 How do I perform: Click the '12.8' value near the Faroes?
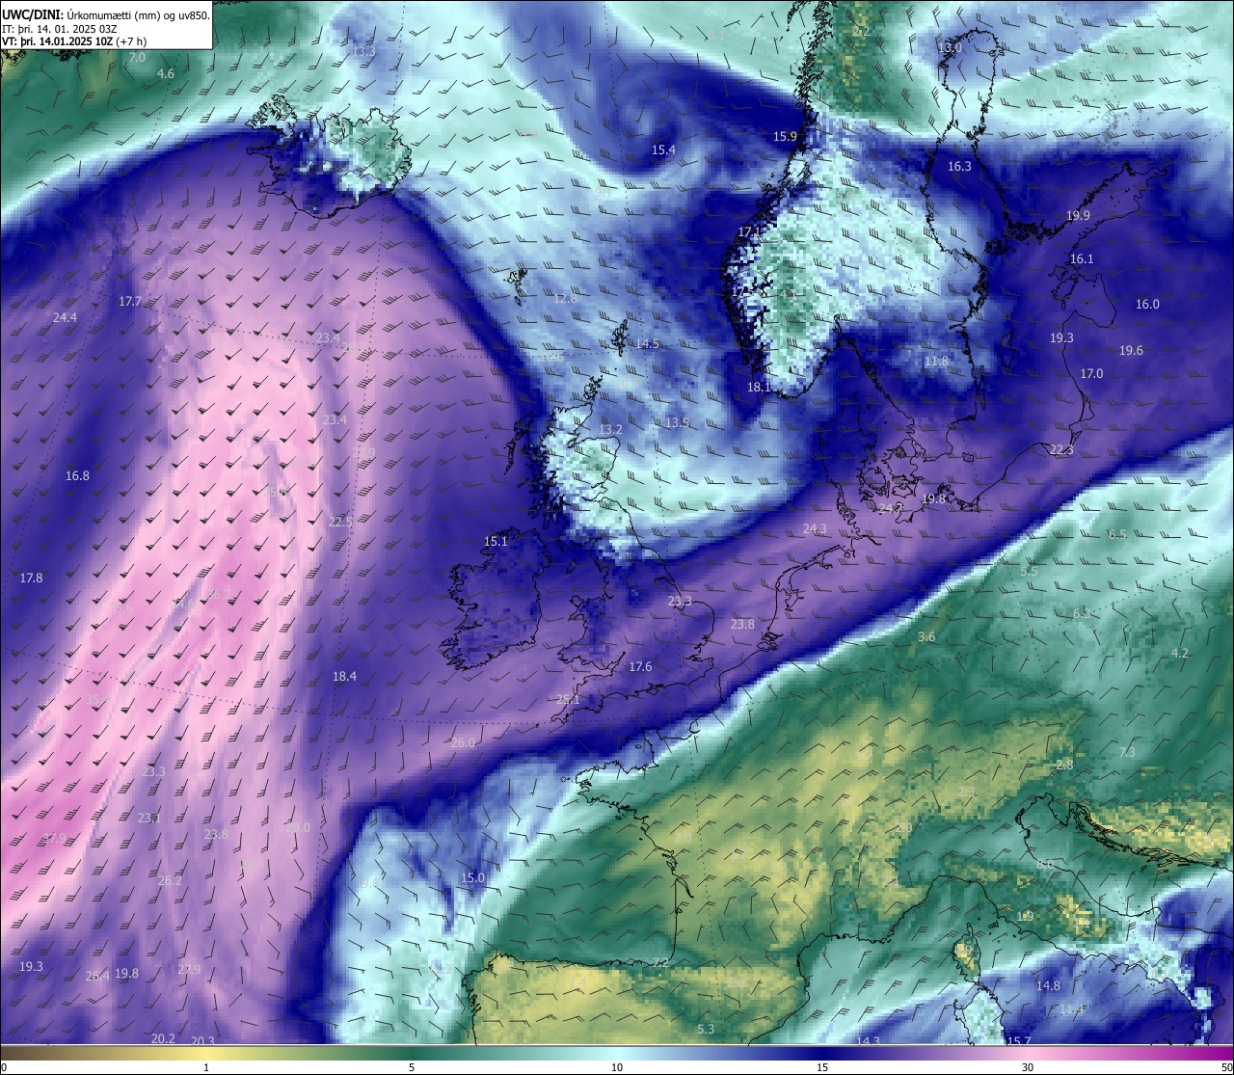(x=565, y=298)
